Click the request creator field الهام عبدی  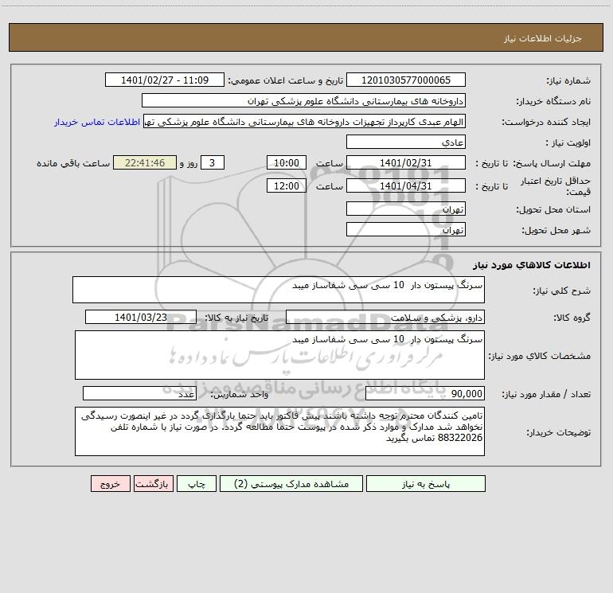(305, 121)
